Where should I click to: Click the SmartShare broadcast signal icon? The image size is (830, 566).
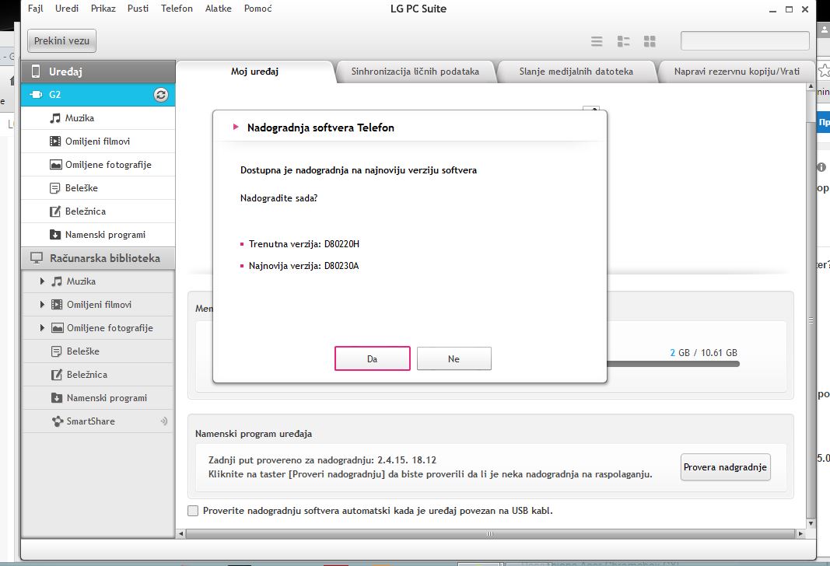(164, 421)
